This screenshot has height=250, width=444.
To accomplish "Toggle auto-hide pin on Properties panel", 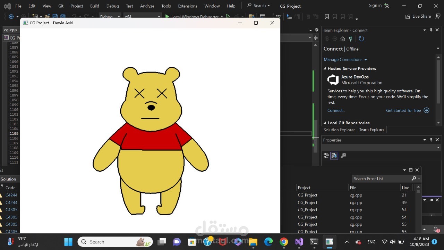I will click(x=431, y=140).
